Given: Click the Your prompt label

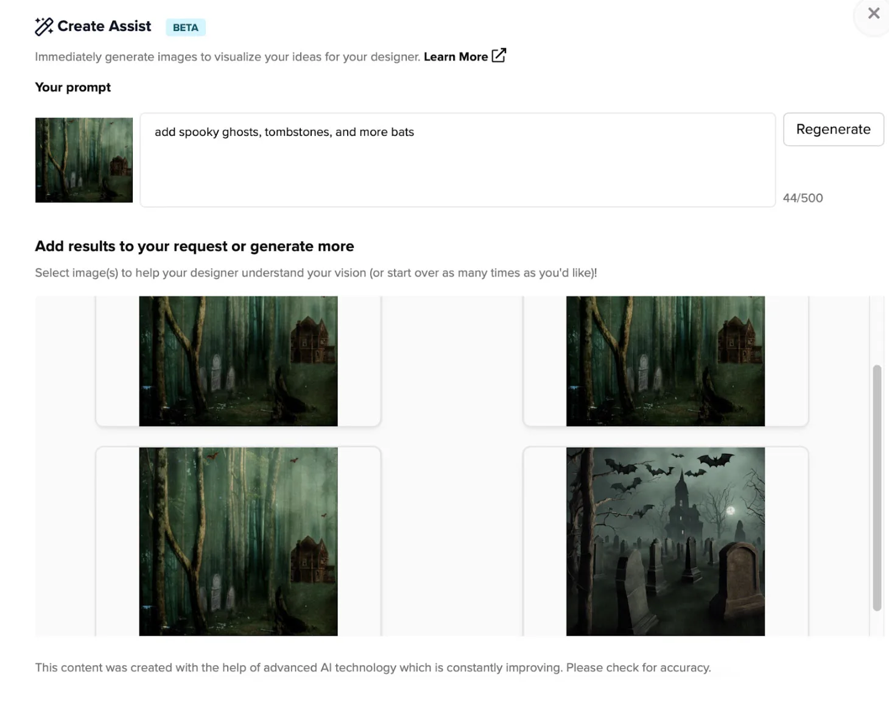Looking at the screenshot, I should tap(73, 87).
